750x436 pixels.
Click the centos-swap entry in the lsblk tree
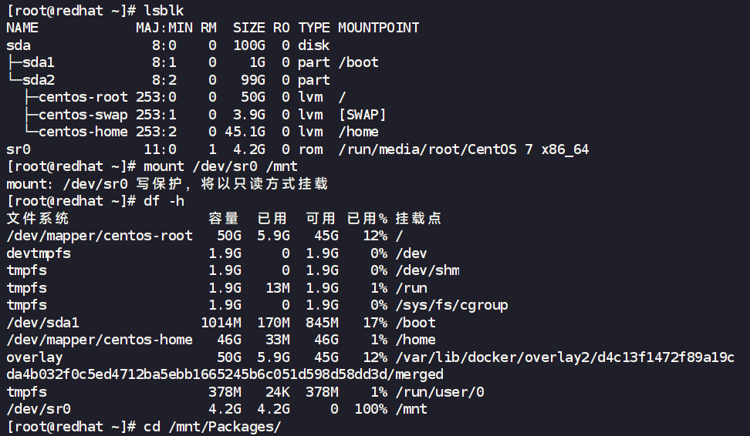click(83, 115)
